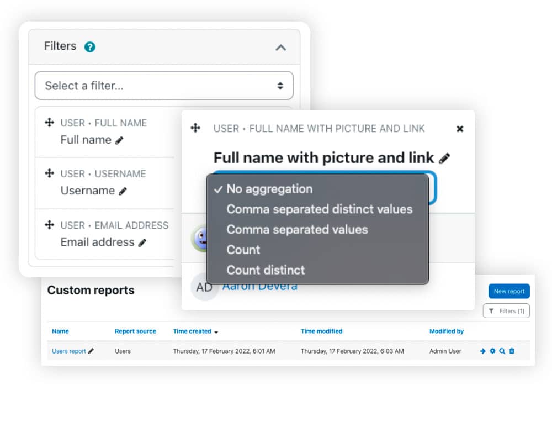Screen dimensions: 552x422
Task: Sort reports by Time created column
Action: pos(193,331)
